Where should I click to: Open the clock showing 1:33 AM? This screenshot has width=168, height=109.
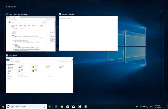coord(158,106)
